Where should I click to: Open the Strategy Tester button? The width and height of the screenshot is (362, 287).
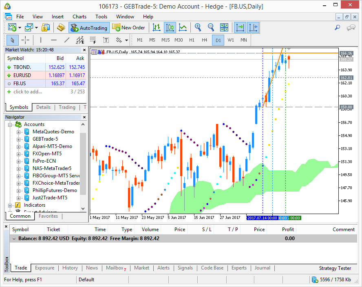click(x=335, y=268)
